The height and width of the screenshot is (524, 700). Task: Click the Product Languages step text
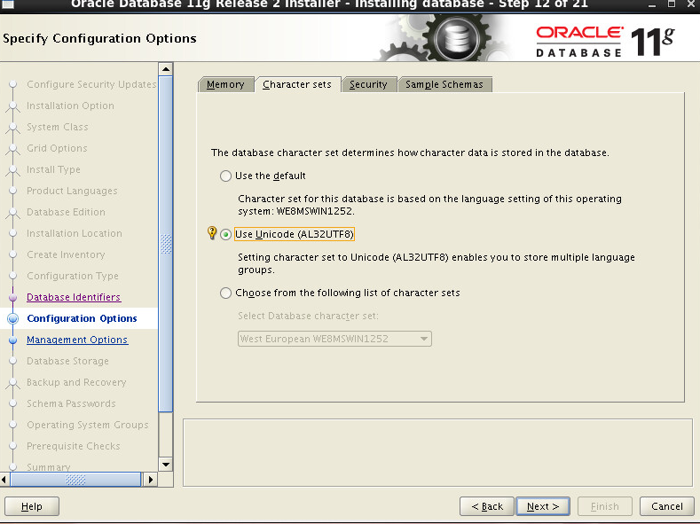[73, 191]
